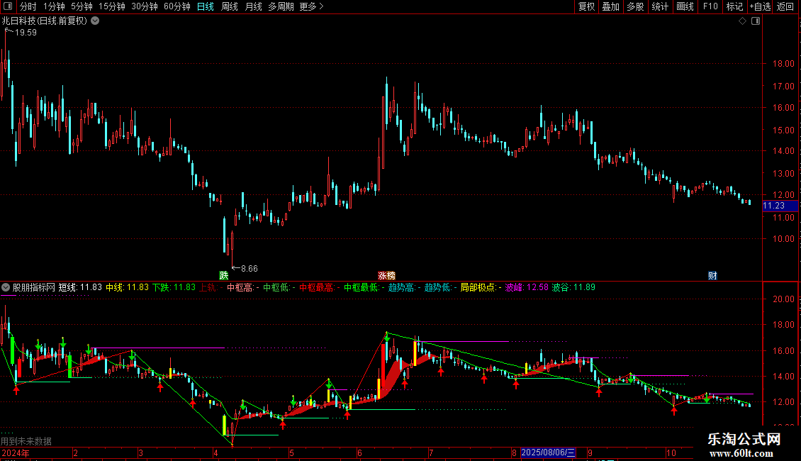Image resolution: width=801 pixels, height=461 pixels.
Task: Select the 30分钟 period tab
Action: 144,6
